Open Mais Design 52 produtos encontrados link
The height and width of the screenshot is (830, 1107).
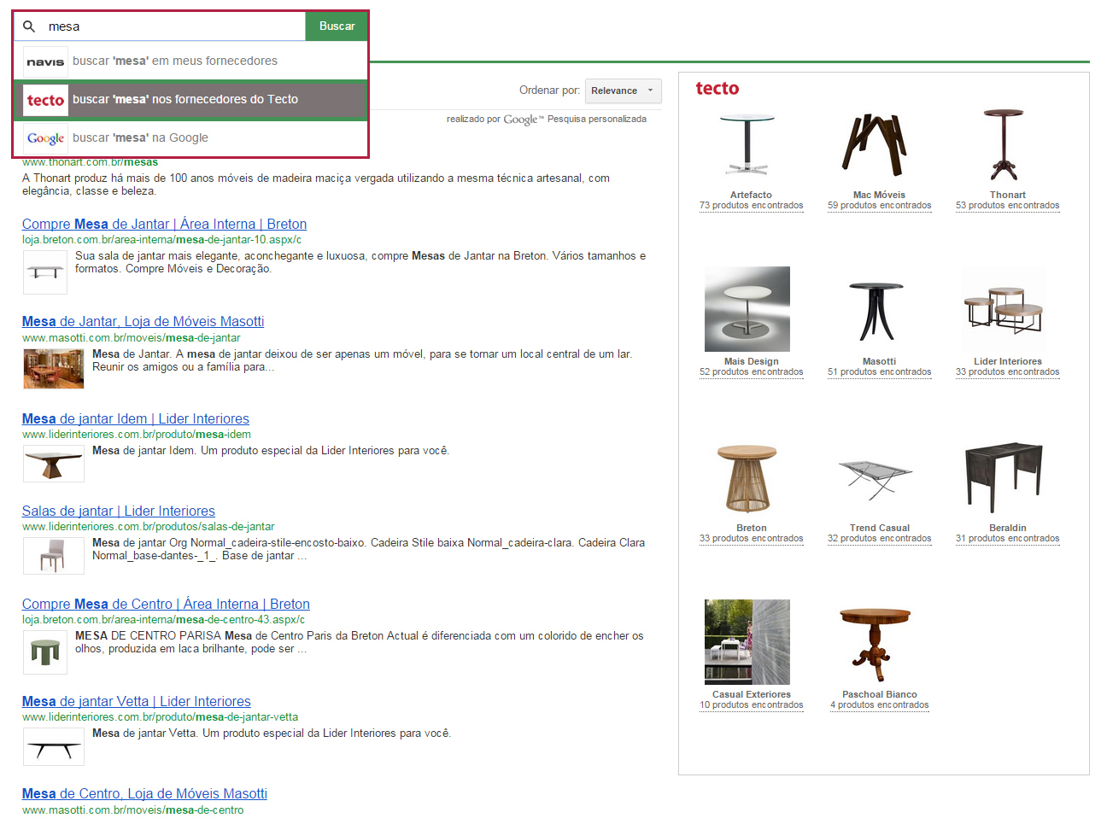(752, 372)
